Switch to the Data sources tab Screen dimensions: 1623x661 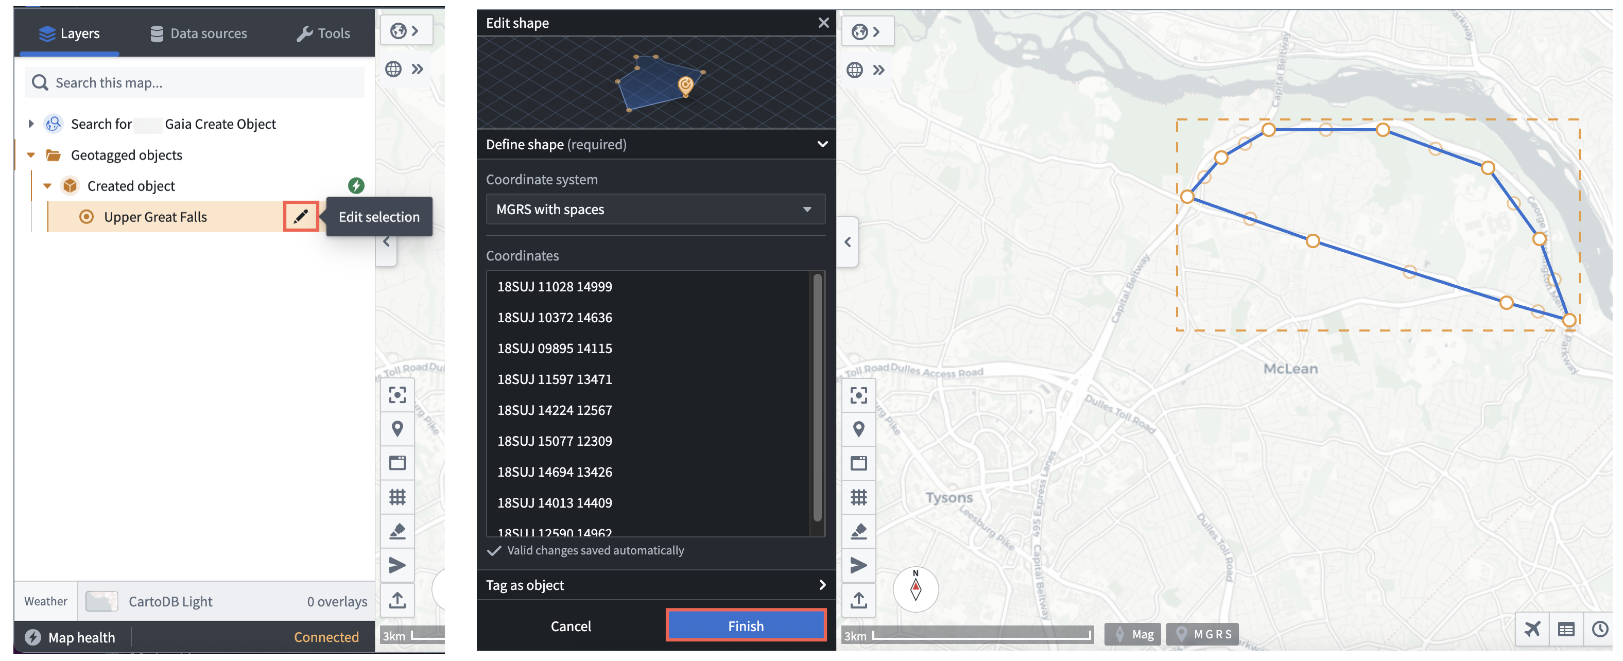point(198,33)
